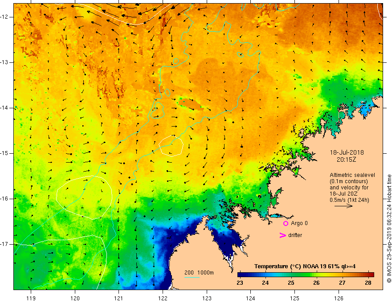This screenshot has height=303, width=392.
Task: Click the latitude label -17
Action: coord(5,244)
